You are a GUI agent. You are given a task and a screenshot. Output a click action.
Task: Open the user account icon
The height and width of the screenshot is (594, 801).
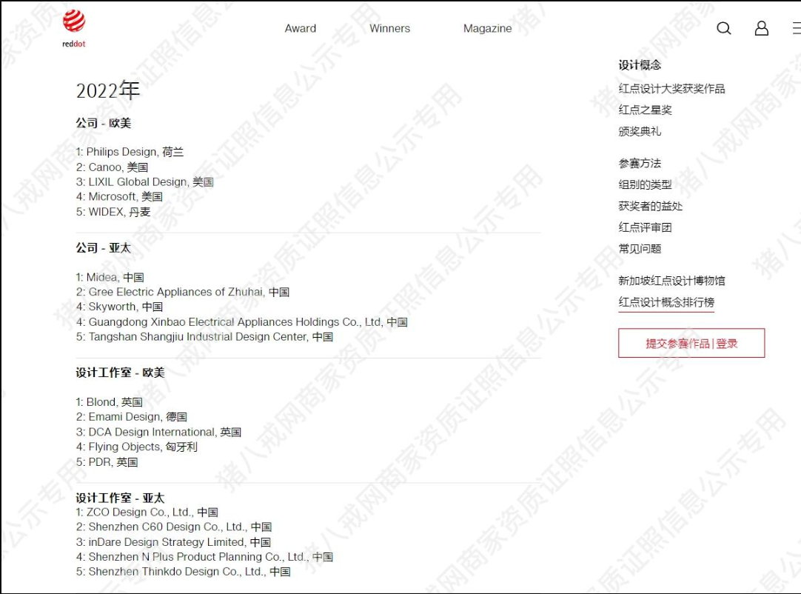761,28
